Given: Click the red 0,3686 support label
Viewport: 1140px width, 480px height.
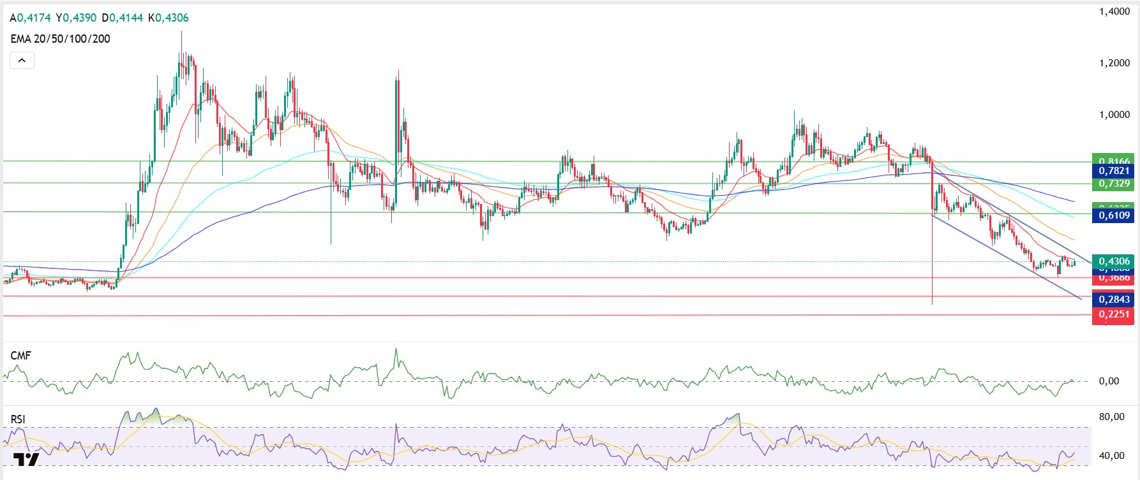Looking at the screenshot, I should click(1113, 279).
